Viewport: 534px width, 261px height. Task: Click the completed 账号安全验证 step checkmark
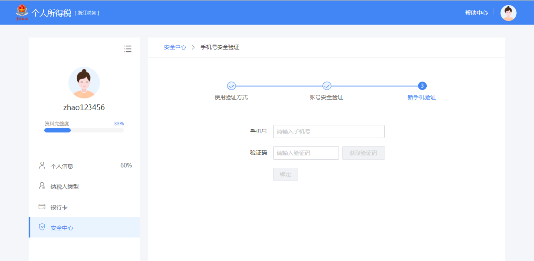[327, 86]
